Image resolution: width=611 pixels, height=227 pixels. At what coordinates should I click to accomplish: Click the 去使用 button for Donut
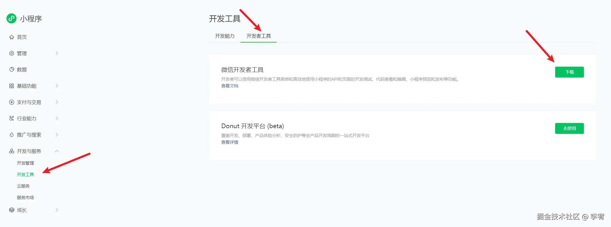click(x=569, y=128)
